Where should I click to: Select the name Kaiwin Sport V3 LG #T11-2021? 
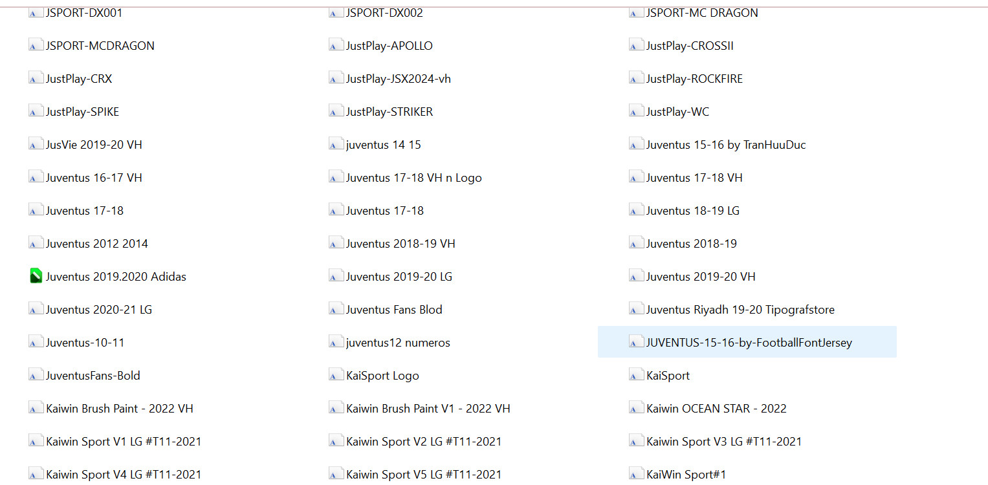coord(724,442)
